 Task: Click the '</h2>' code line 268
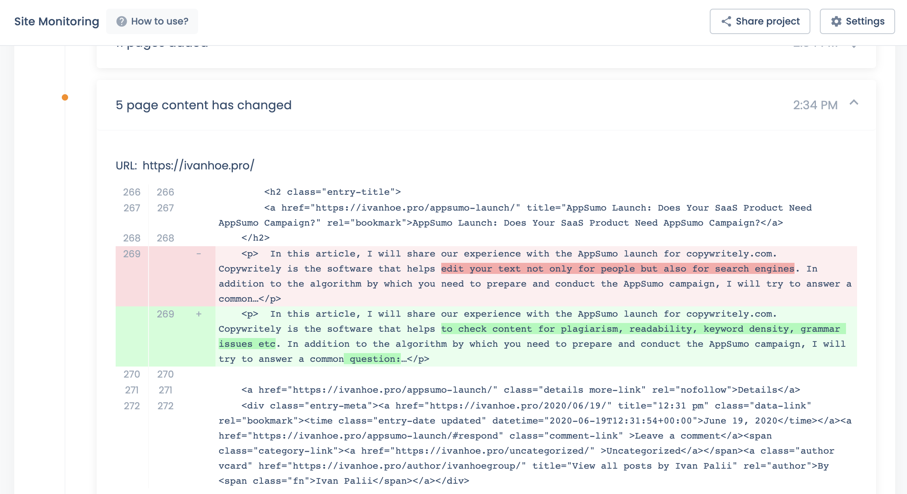coord(255,238)
